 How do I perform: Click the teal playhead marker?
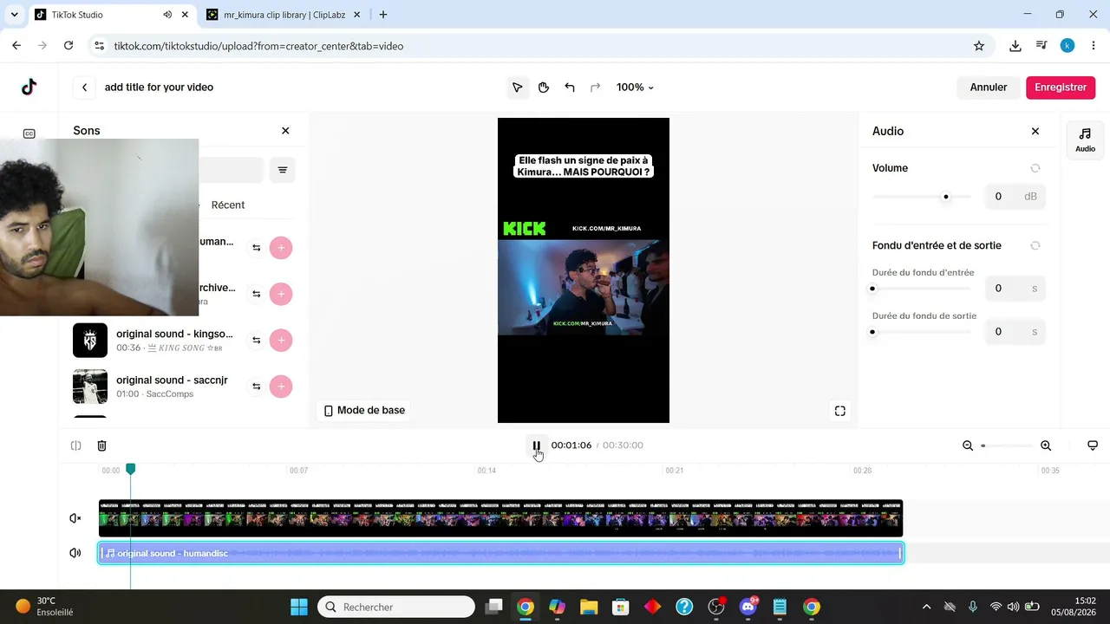131,469
